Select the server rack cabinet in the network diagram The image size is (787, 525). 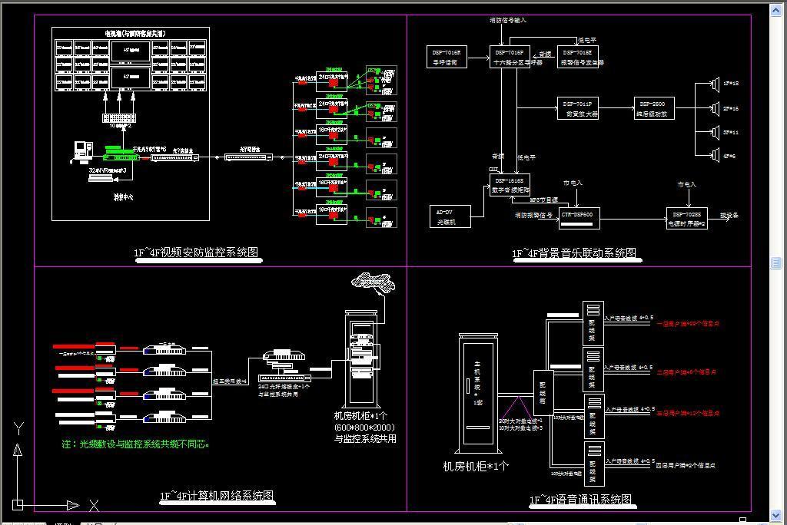[x=360, y=359]
